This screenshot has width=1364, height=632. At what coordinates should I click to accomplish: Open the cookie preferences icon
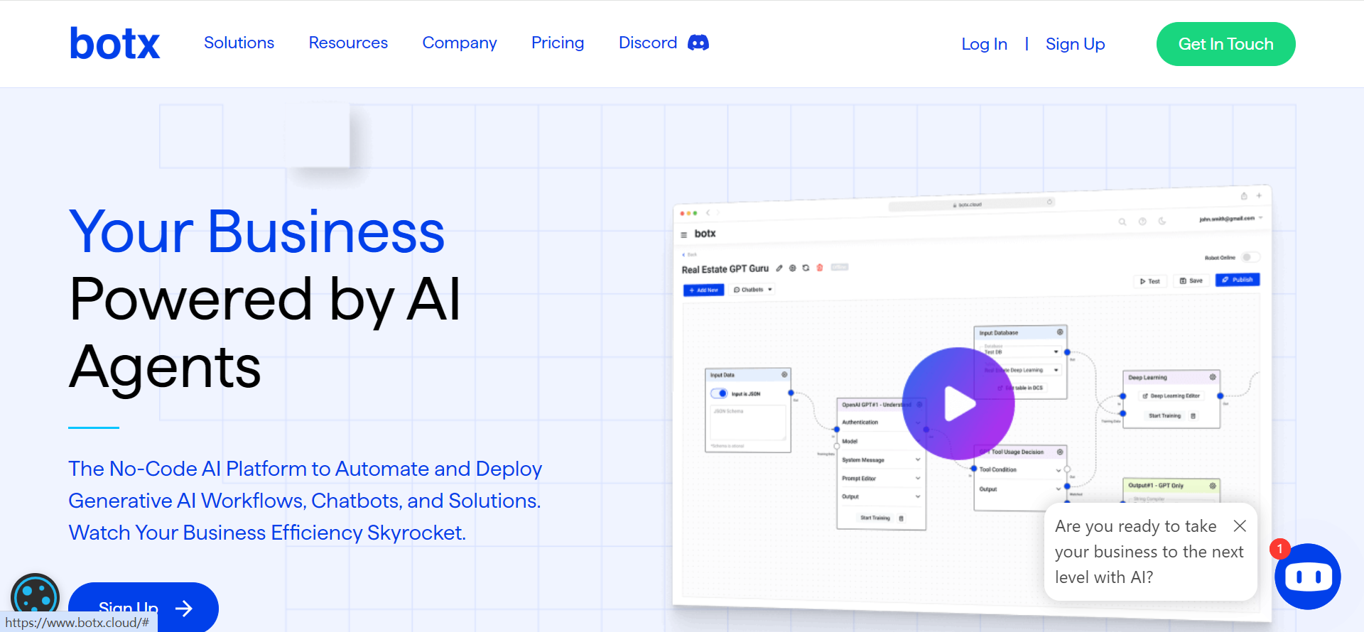pos(35,595)
